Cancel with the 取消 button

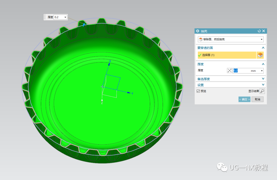click(258, 99)
